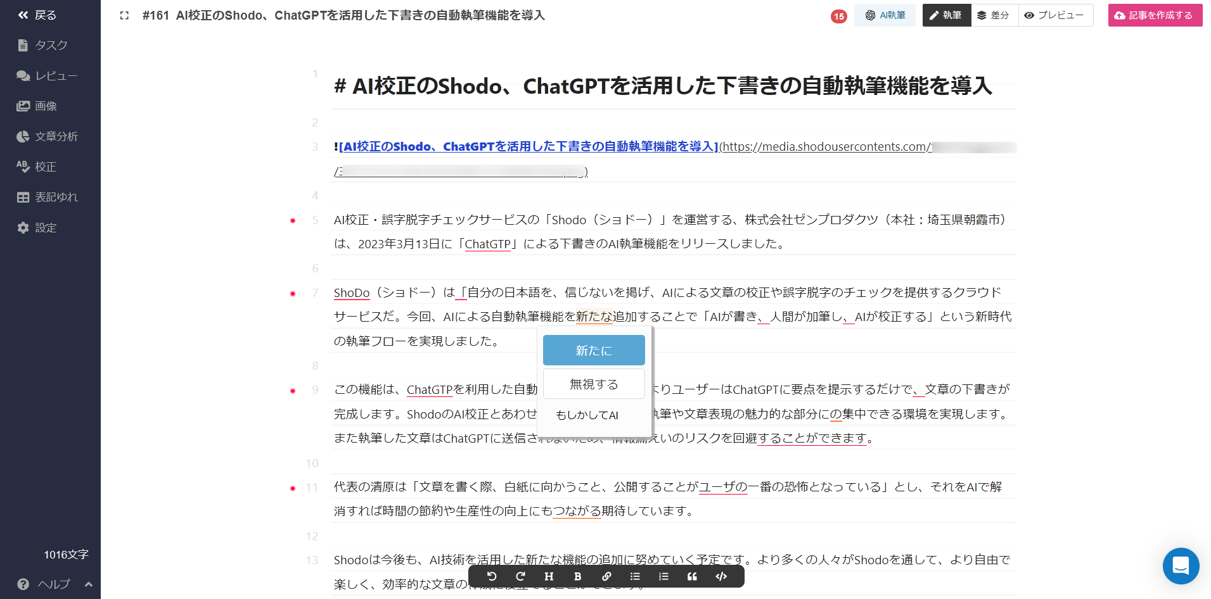
Task: Open the chat support bubble
Action: coord(1181,566)
